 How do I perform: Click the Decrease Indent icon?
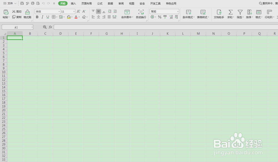click(x=110, y=11)
